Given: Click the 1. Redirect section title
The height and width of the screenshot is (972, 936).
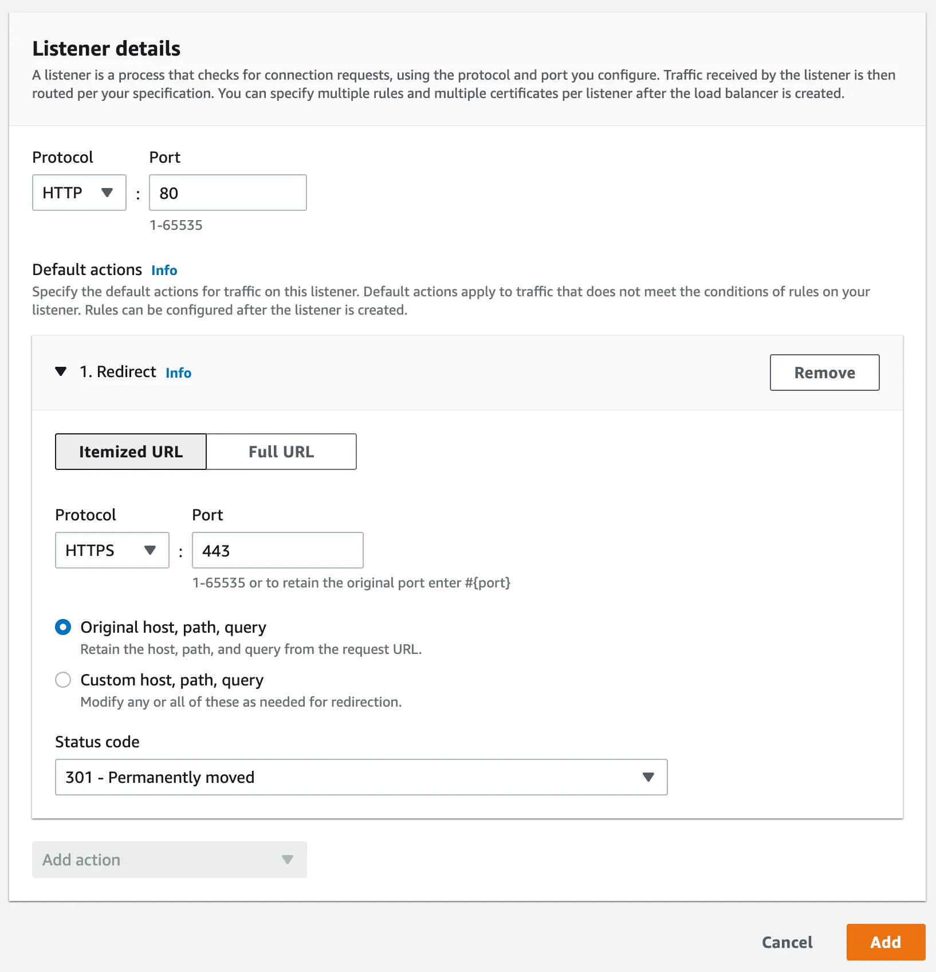Looking at the screenshot, I should click(118, 372).
